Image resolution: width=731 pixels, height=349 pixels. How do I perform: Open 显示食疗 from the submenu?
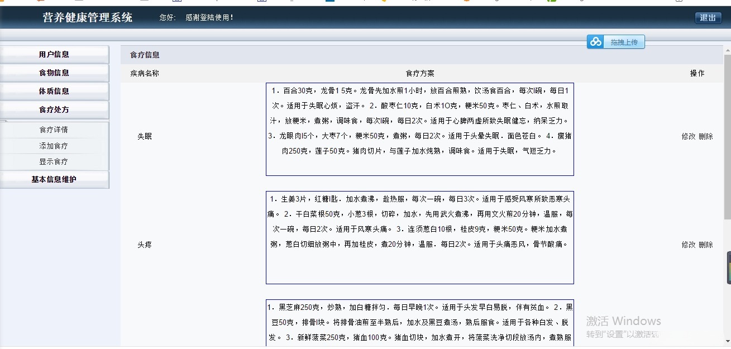(x=54, y=161)
